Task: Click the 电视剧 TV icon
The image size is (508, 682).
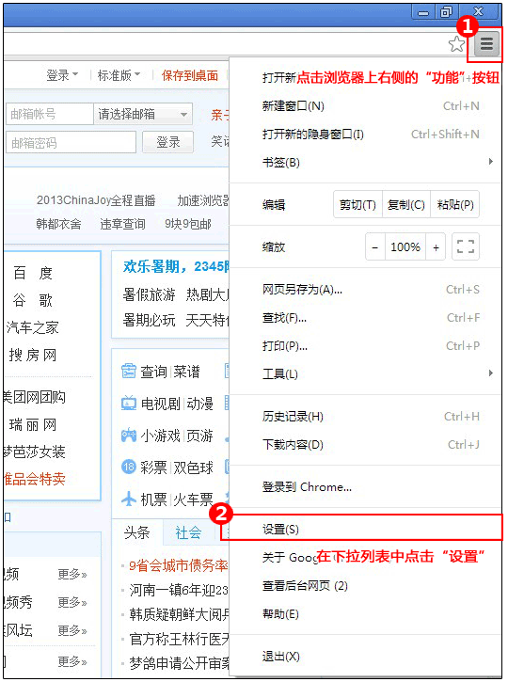Action: 129,404
